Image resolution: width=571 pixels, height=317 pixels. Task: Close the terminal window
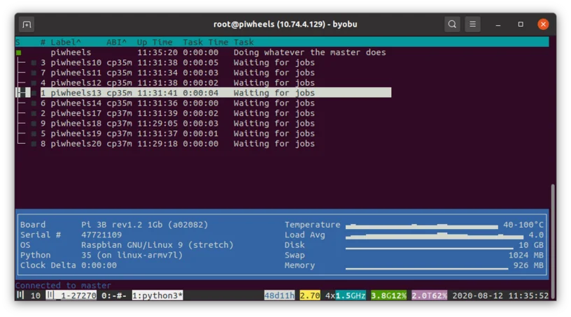click(x=543, y=24)
